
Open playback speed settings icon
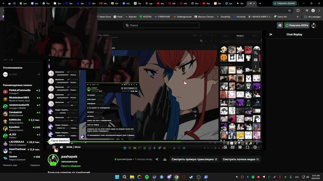tap(255, 147)
